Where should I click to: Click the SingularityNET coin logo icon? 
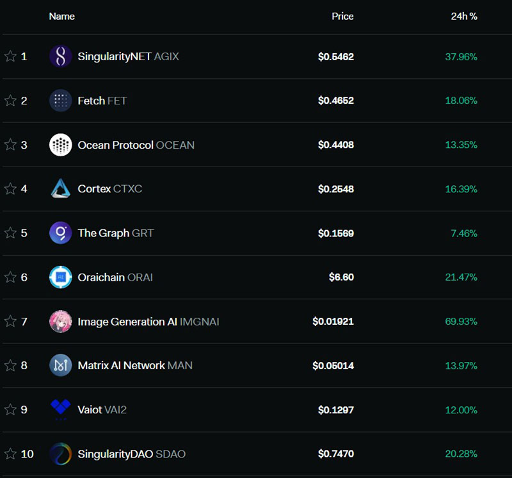point(61,56)
